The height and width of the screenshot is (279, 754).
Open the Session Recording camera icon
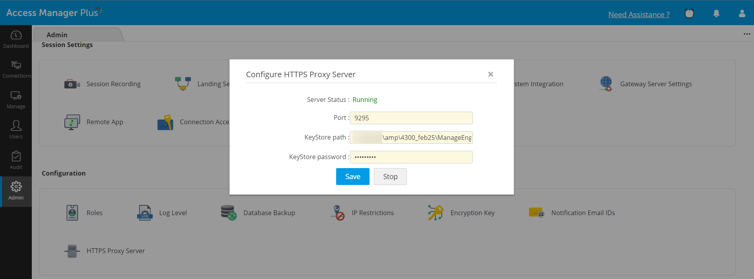pyautogui.click(x=72, y=84)
